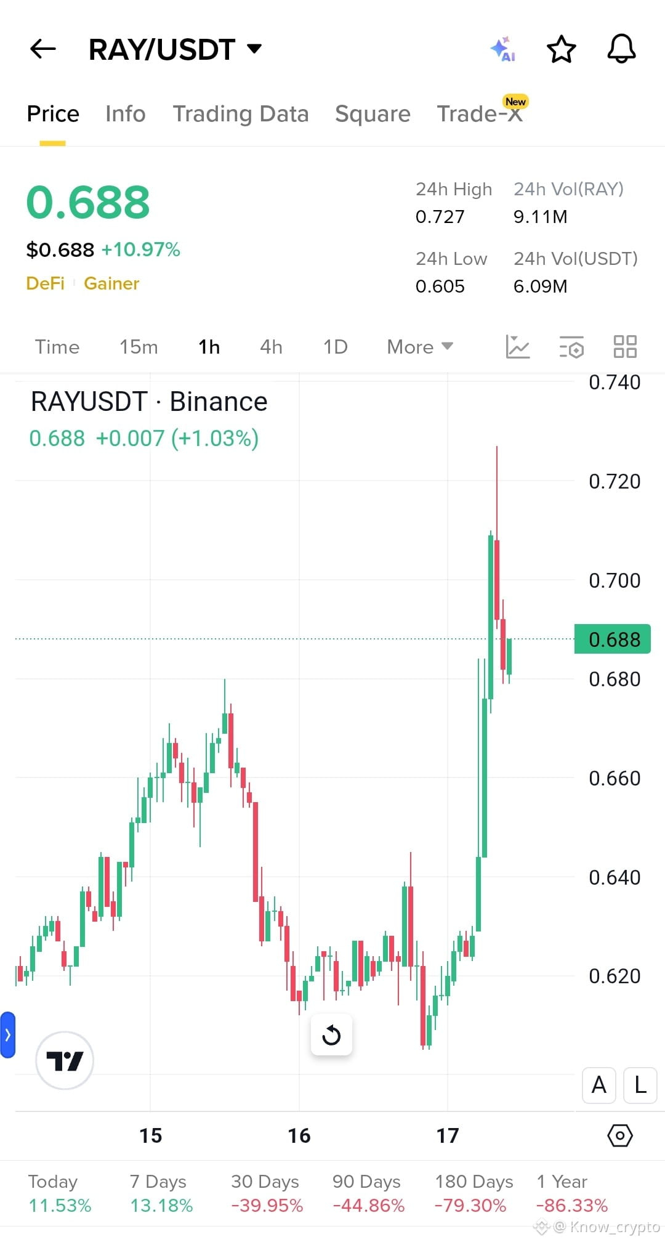Viewport: 665px width, 1242px height.
Task: Tap the large 0.688 price heading
Action: point(88,203)
